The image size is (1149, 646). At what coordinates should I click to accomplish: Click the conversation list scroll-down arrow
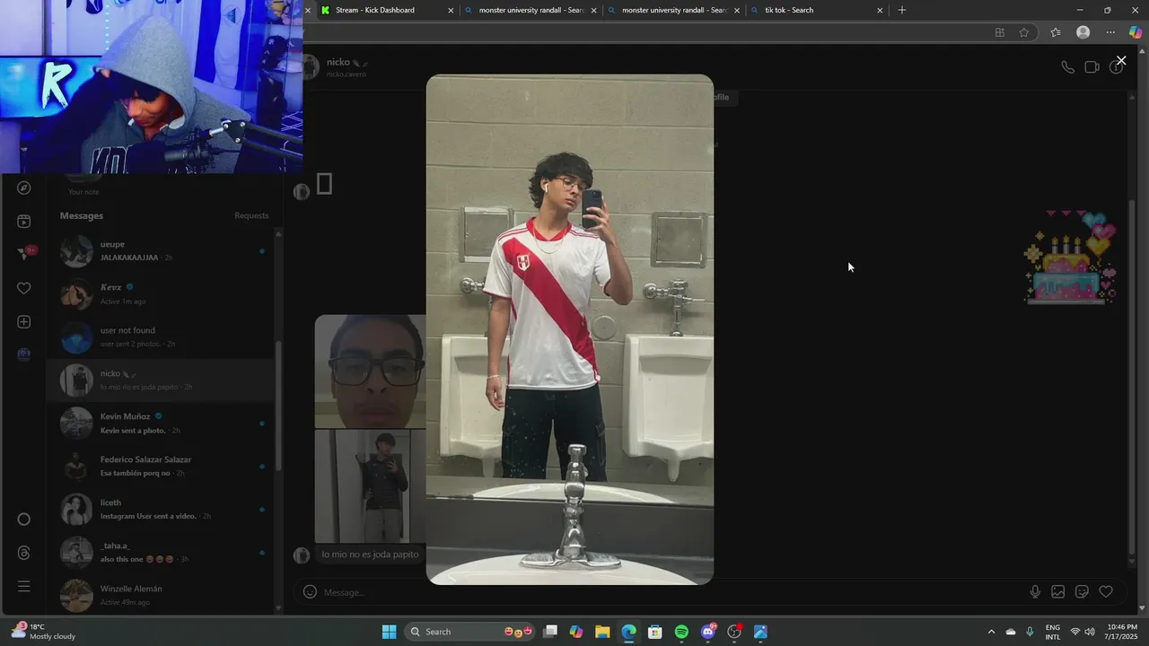pyautogui.click(x=277, y=608)
